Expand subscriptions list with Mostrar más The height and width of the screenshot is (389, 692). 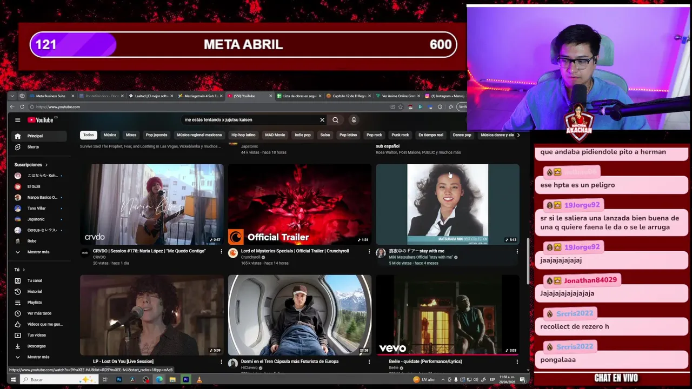tap(38, 252)
